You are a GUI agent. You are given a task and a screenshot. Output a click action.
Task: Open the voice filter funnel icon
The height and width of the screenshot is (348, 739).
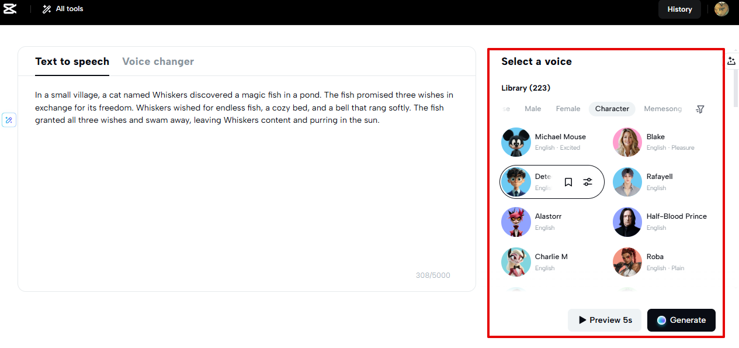point(699,109)
